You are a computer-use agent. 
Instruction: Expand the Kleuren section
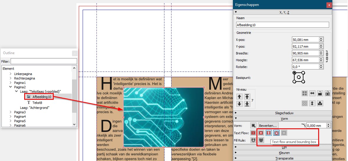point(282,153)
